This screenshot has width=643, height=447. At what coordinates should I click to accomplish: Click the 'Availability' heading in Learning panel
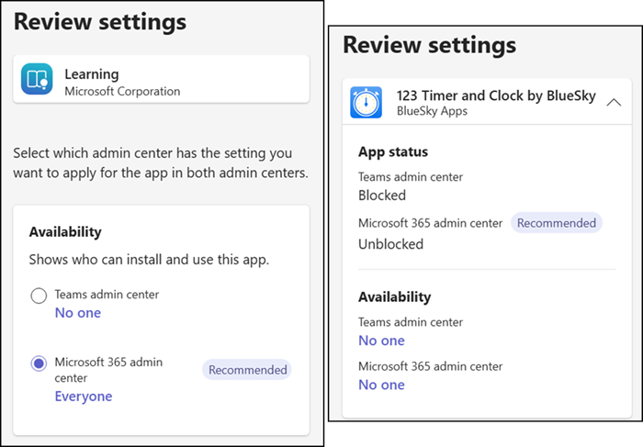pos(65,232)
